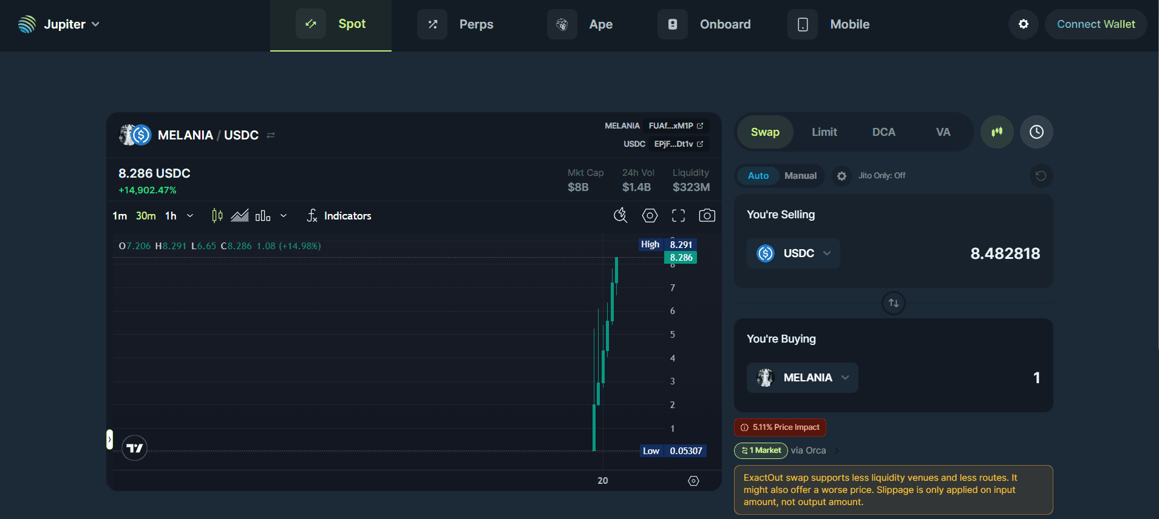Click the quick search chart icon
Screen dimensions: 1159x519
click(x=620, y=215)
